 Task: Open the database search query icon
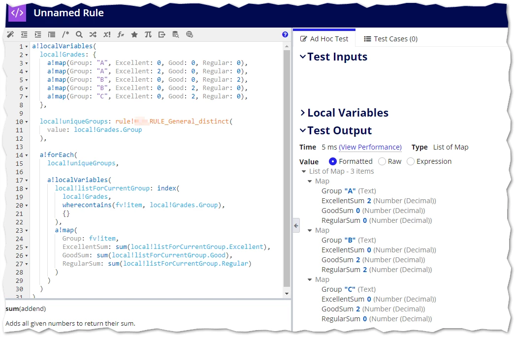tap(176, 34)
